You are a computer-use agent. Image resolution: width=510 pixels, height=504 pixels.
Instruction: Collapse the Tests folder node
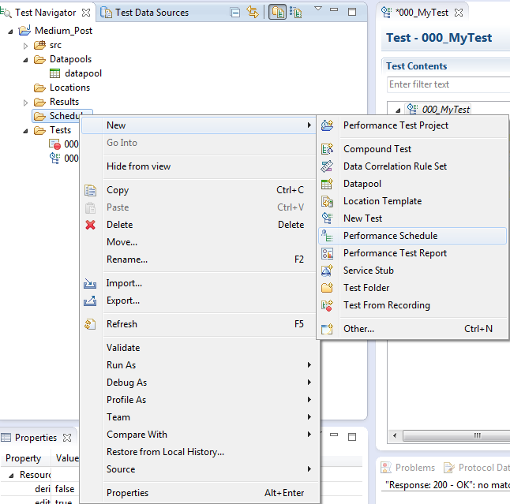tap(26, 131)
